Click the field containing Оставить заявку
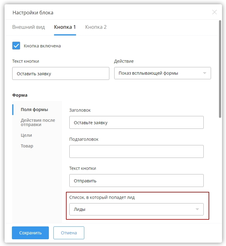Image resolution: width=226 pixels, height=246 pixels. click(x=60, y=73)
